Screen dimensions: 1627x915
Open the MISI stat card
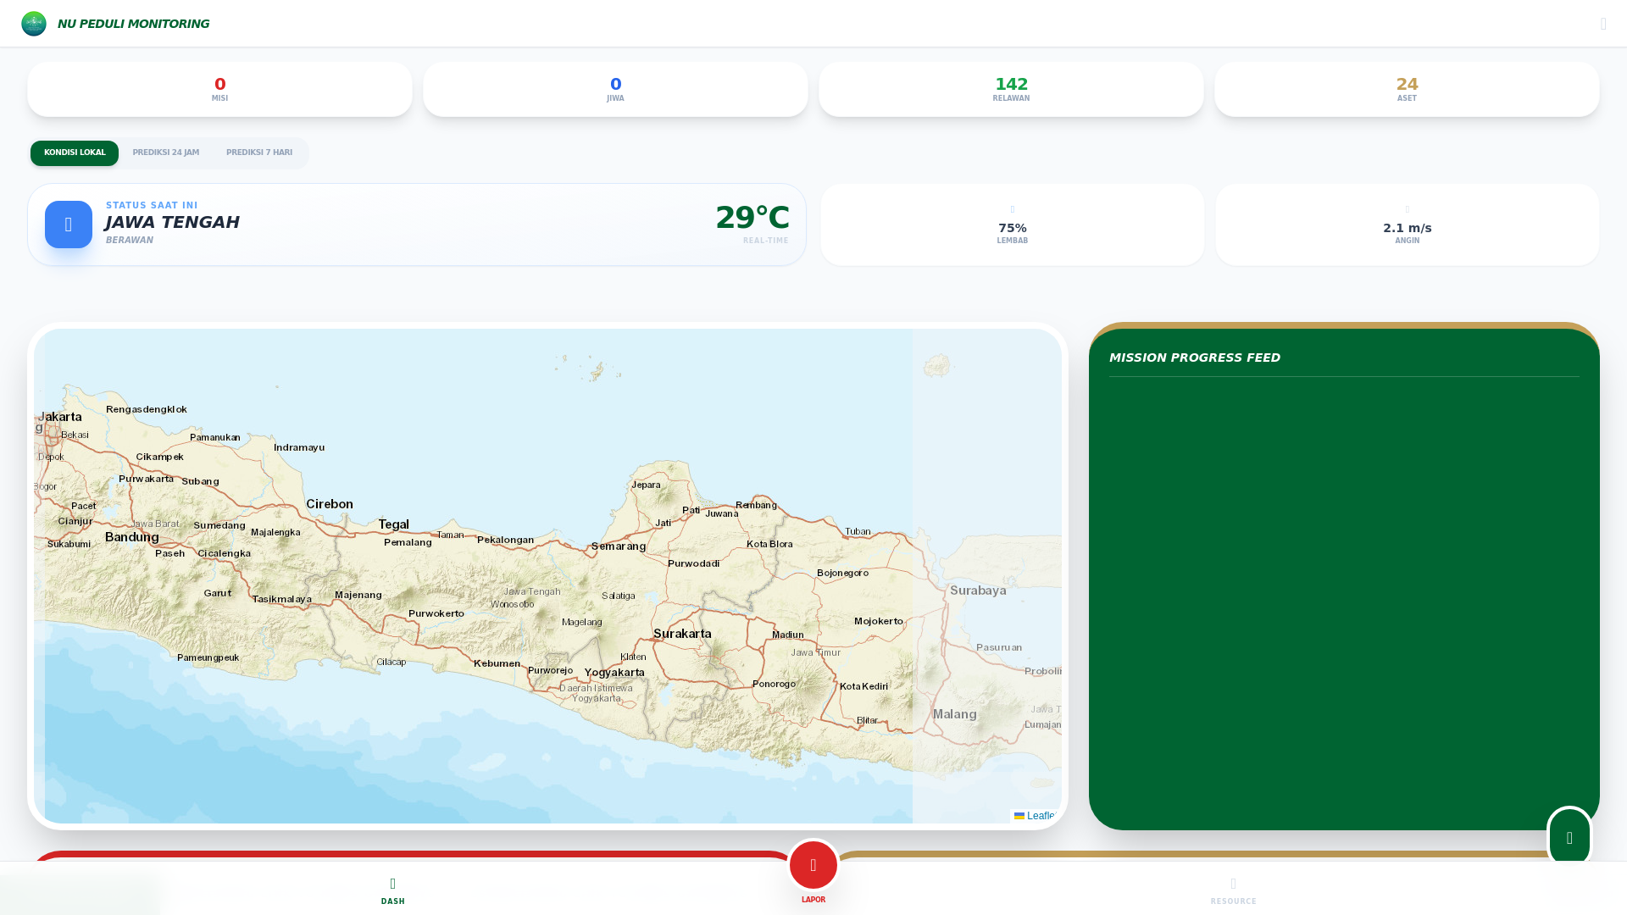click(219, 89)
